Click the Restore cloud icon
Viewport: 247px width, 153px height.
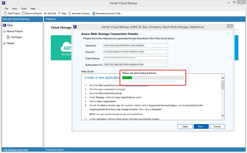pos(4,43)
